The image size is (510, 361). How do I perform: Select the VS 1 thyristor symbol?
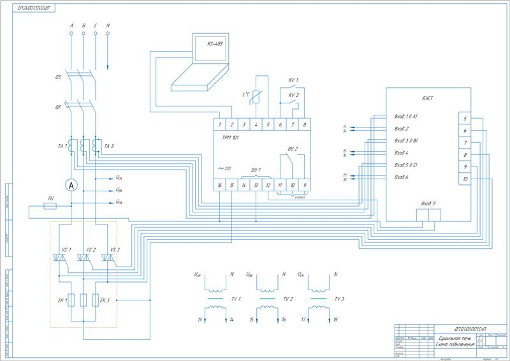[x=59, y=258]
